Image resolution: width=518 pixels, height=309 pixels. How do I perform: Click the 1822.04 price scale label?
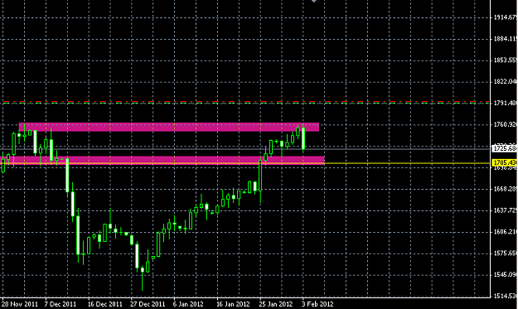coord(506,81)
